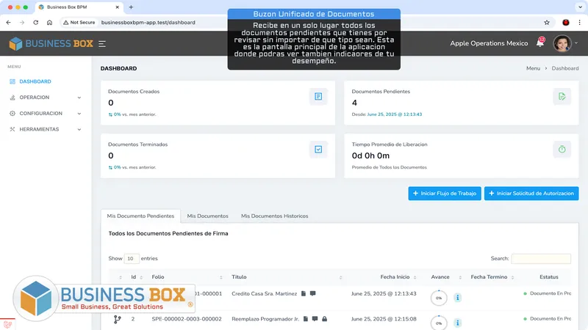Viewport: 588px width, 330px height.
Task: Select DASHBOARD in the sidebar
Action: (x=35, y=81)
